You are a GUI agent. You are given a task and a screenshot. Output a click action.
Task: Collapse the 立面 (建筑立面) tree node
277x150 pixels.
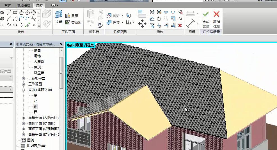(23, 90)
